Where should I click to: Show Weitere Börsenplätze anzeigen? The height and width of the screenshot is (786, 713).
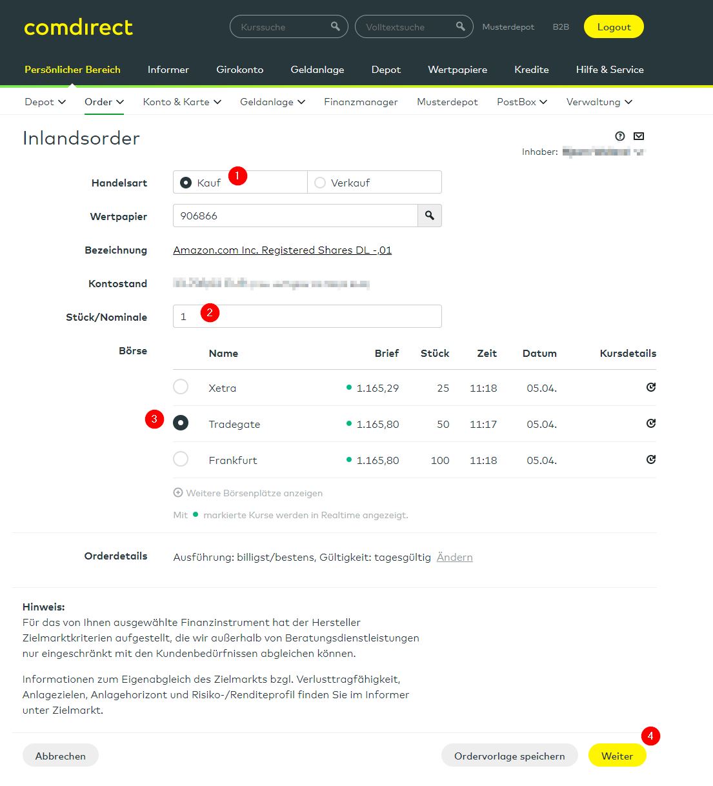pyautogui.click(x=248, y=493)
